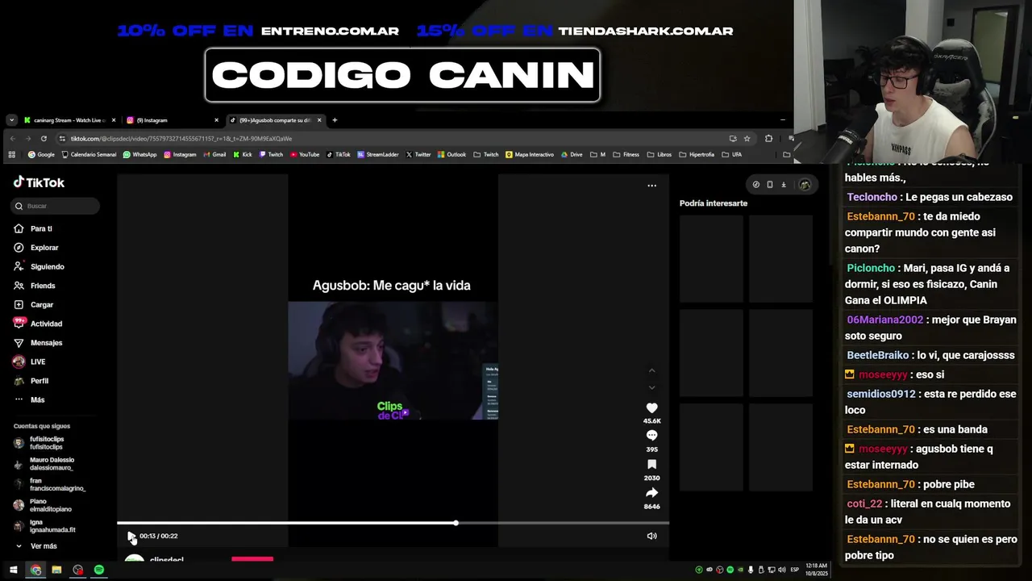Viewport: 1032px width, 581px height.
Task: Click the coins icon in top pill
Action: tap(755, 185)
